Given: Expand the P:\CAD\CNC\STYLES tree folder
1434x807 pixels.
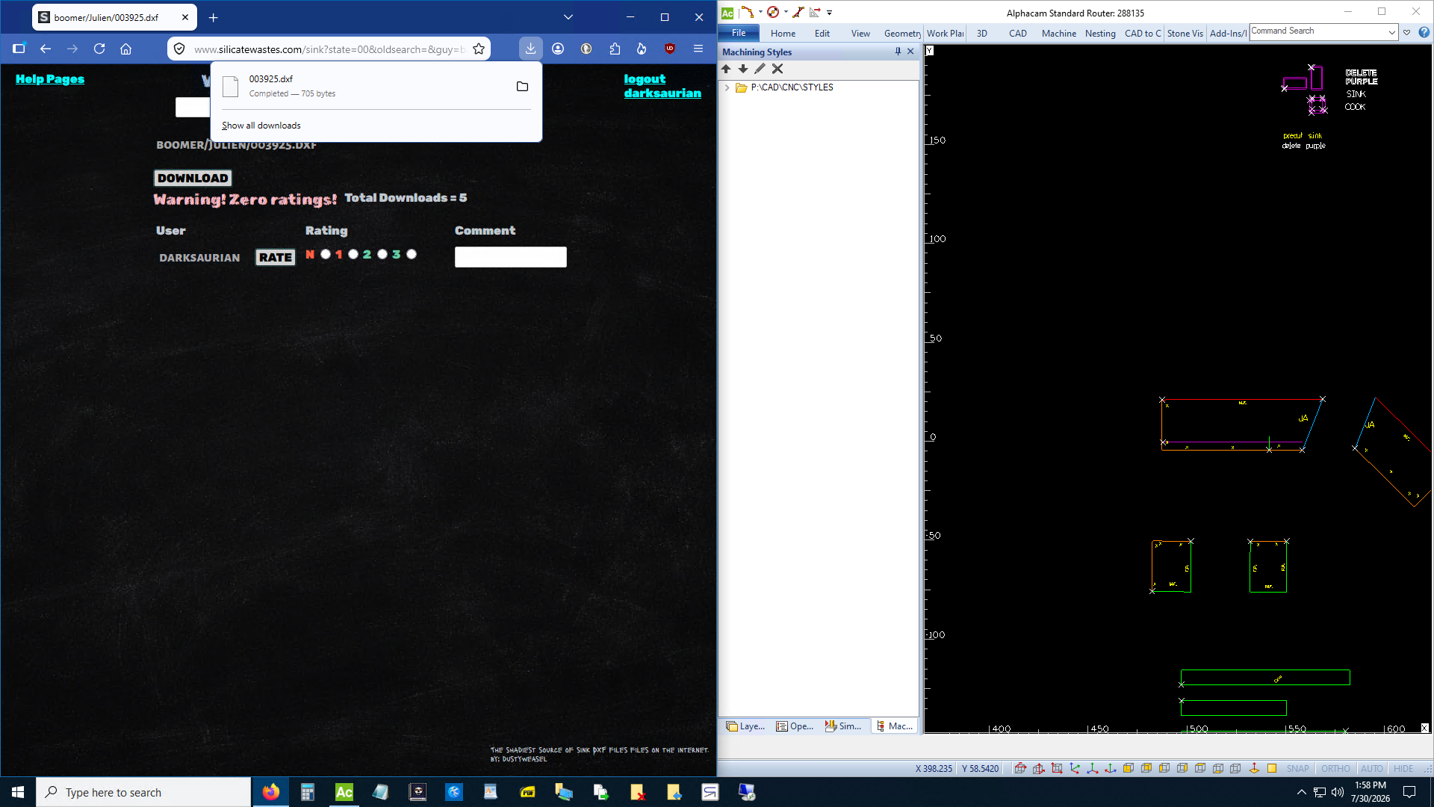Looking at the screenshot, I should [x=727, y=87].
